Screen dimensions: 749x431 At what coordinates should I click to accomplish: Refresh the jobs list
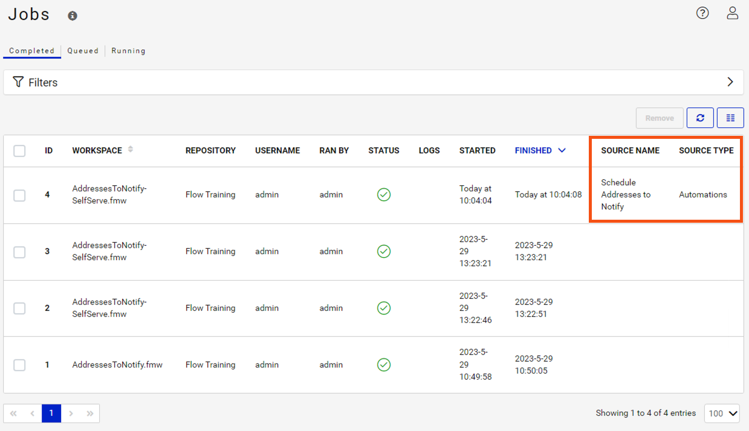[x=700, y=118]
